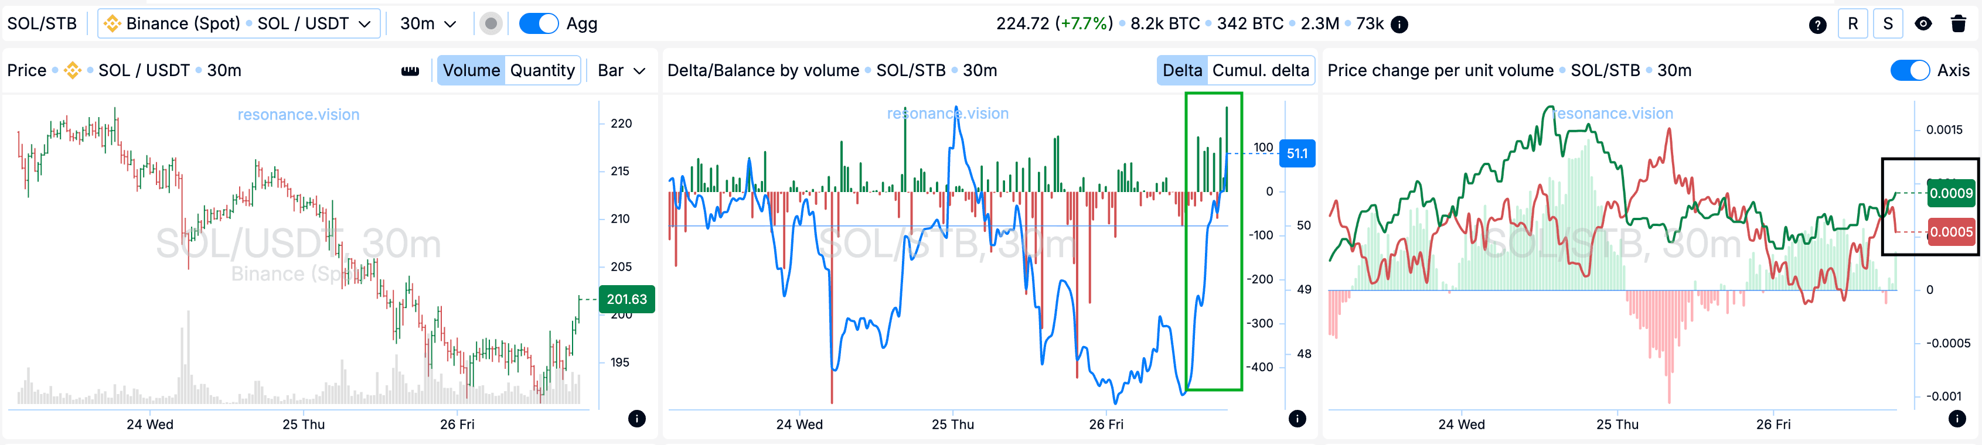Screen dimensions: 1982x445
Task: Open info icon at bottom of Delta chart
Action: click(x=1298, y=419)
